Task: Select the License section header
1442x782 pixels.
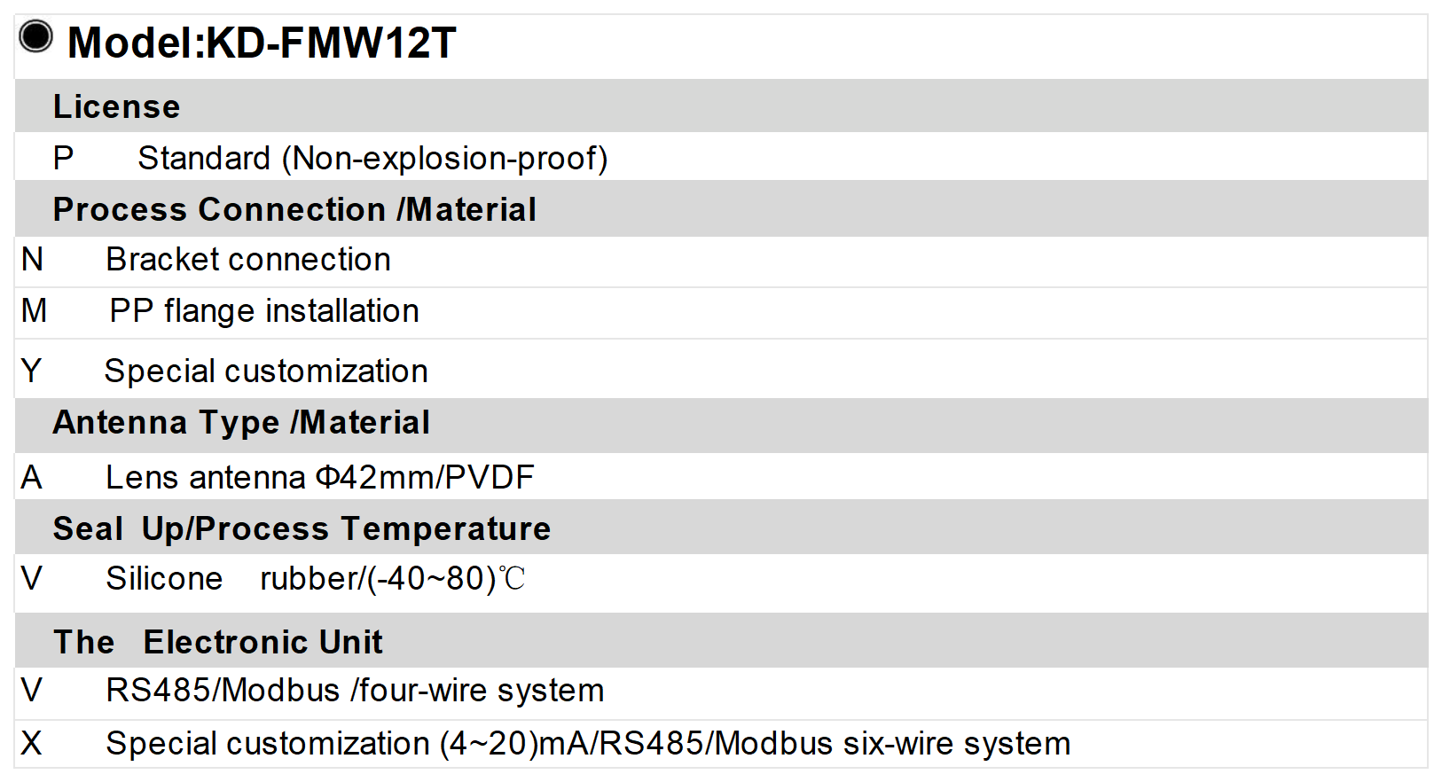Action: pos(116,106)
